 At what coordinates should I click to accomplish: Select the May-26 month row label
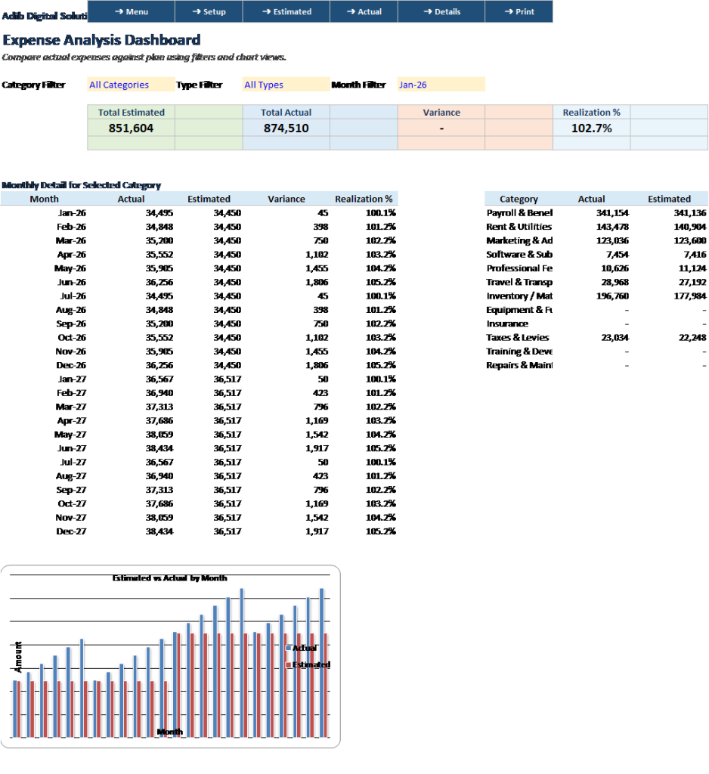coord(70,268)
